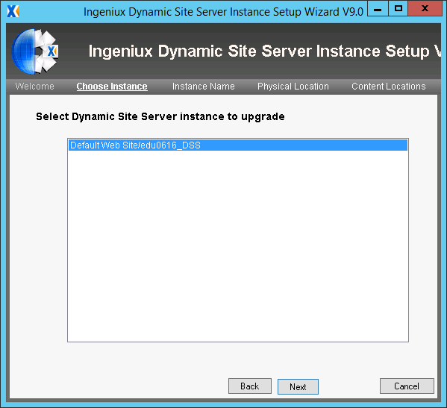Maximize the setup wizard window
Screen dimensions: 447x408
[x=398, y=8]
